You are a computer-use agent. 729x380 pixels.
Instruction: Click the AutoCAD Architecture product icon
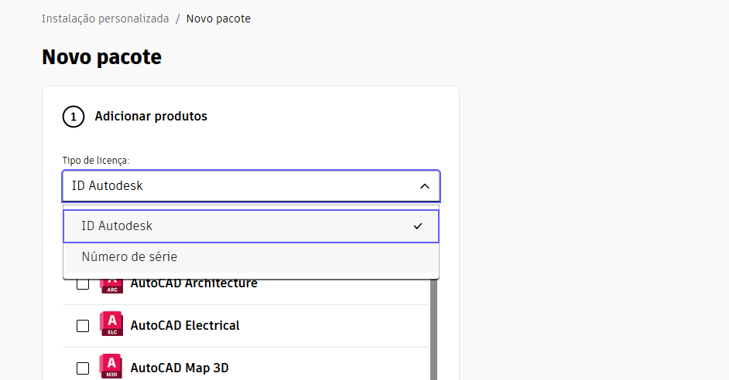click(x=111, y=287)
